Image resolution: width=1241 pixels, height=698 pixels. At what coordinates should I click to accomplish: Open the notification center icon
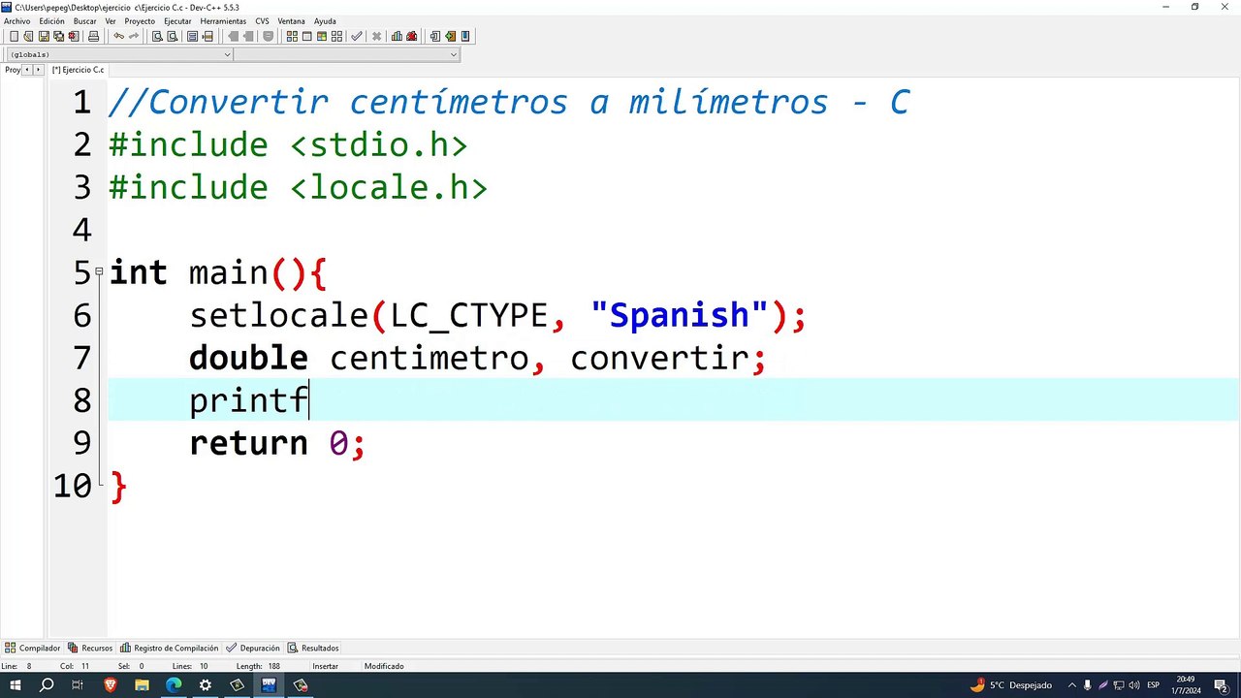point(1221,685)
